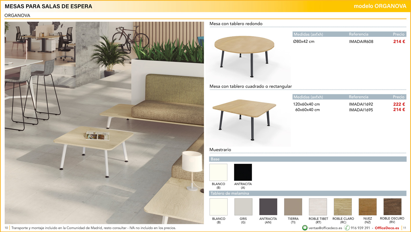The height and width of the screenshot is (232, 411).
Task: Click the Ø80x42 cm measurement
Action: click(x=304, y=41)
